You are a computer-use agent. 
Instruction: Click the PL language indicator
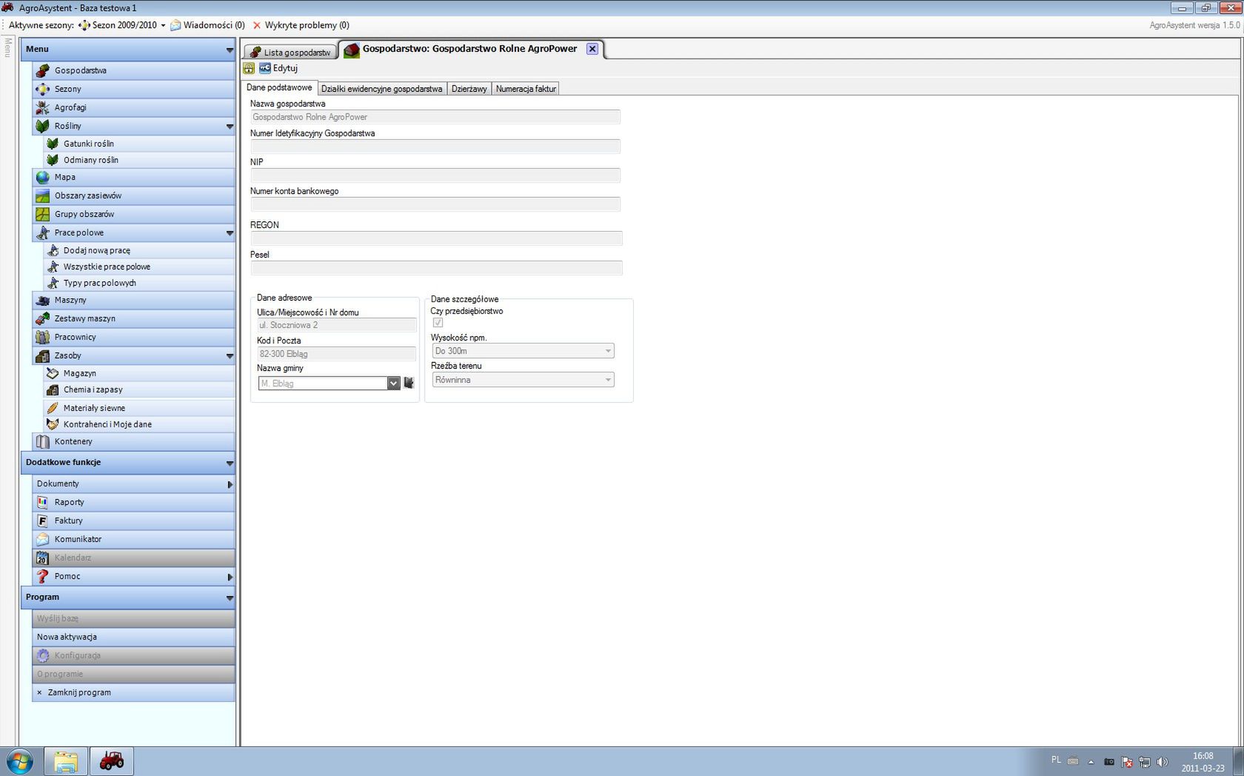1056,760
